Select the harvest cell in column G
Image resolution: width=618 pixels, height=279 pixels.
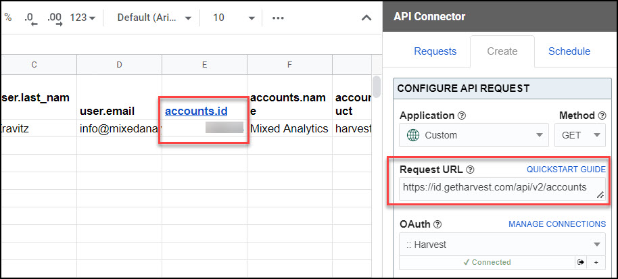click(x=352, y=128)
